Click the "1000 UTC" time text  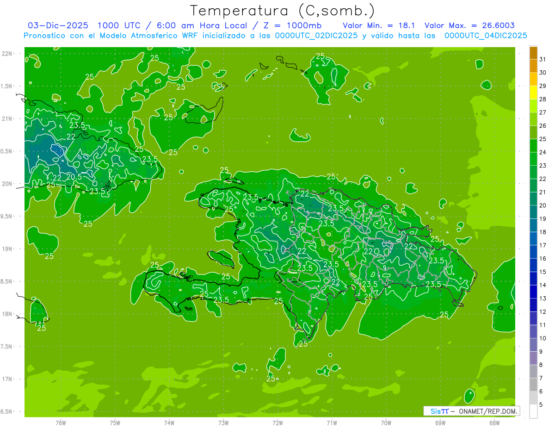click(x=121, y=26)
